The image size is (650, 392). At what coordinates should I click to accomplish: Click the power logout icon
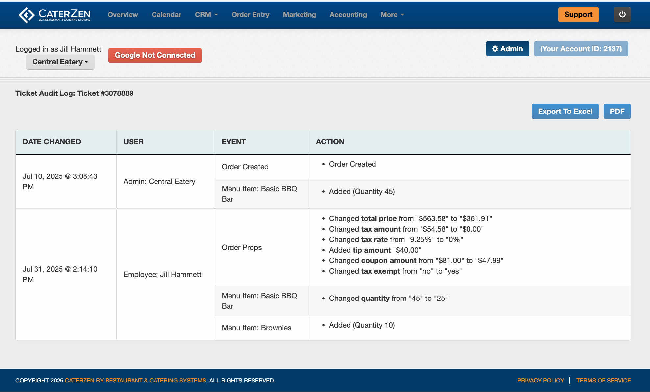coord(622,14)
